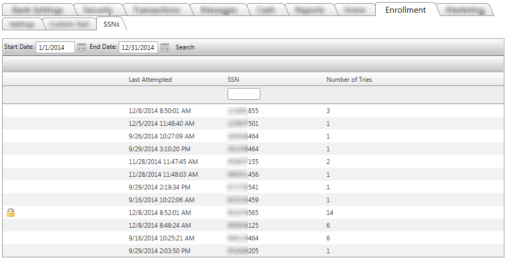Sort by the Number of Tries header

pyautogui.click(x=349, y=80)
